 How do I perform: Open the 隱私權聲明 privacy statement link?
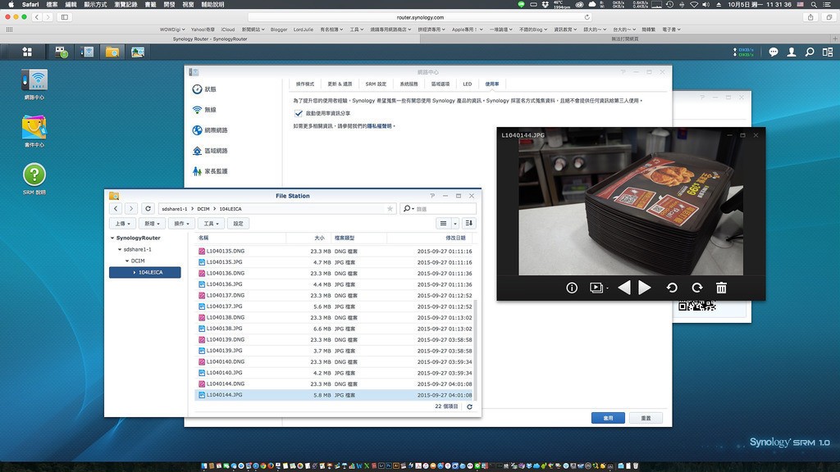[x=379, y=126]
